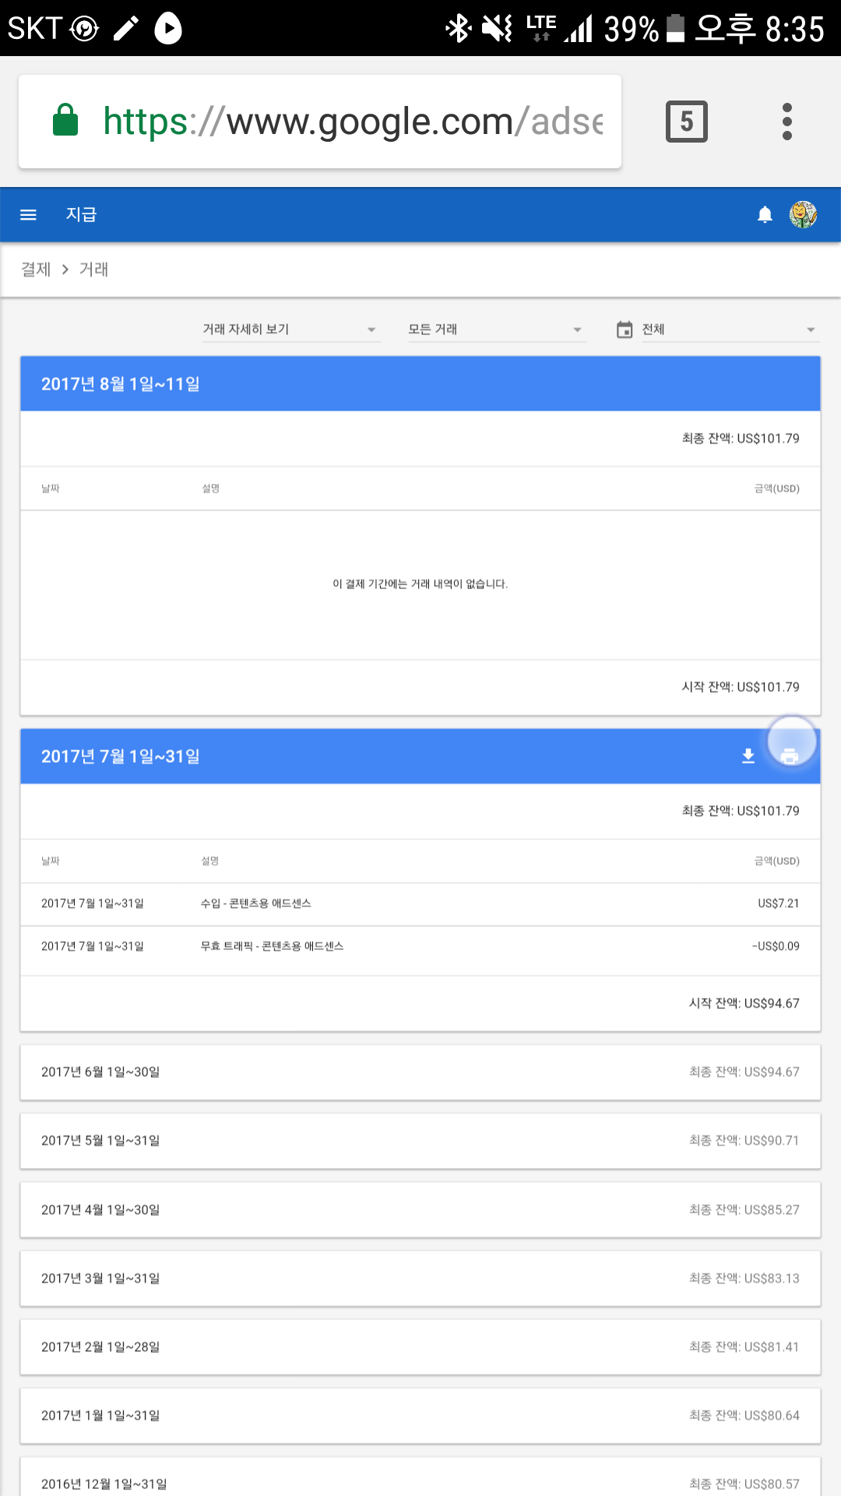Open the account profile avatar
Image resolution: width=841 pixels, height=1496 pixels.
point(803,215)
